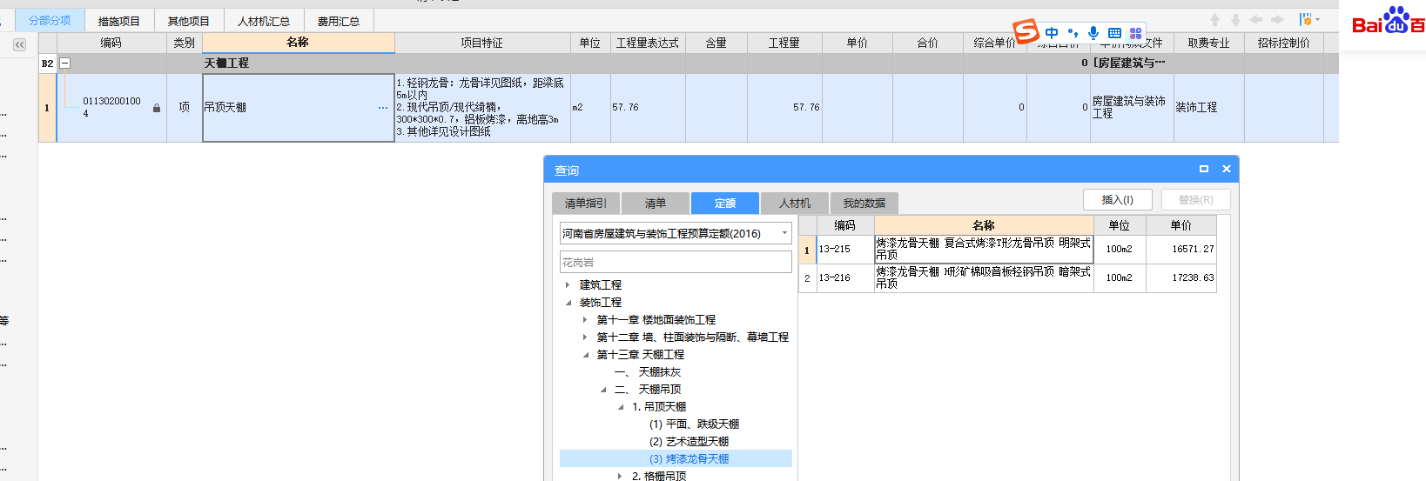Click the 替换(R) button
1426x481 pixels.
tap(1196, 199)
